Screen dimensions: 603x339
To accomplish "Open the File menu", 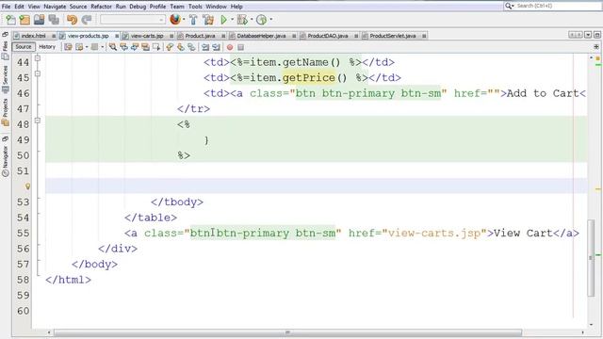I will (x=6, y=7).
